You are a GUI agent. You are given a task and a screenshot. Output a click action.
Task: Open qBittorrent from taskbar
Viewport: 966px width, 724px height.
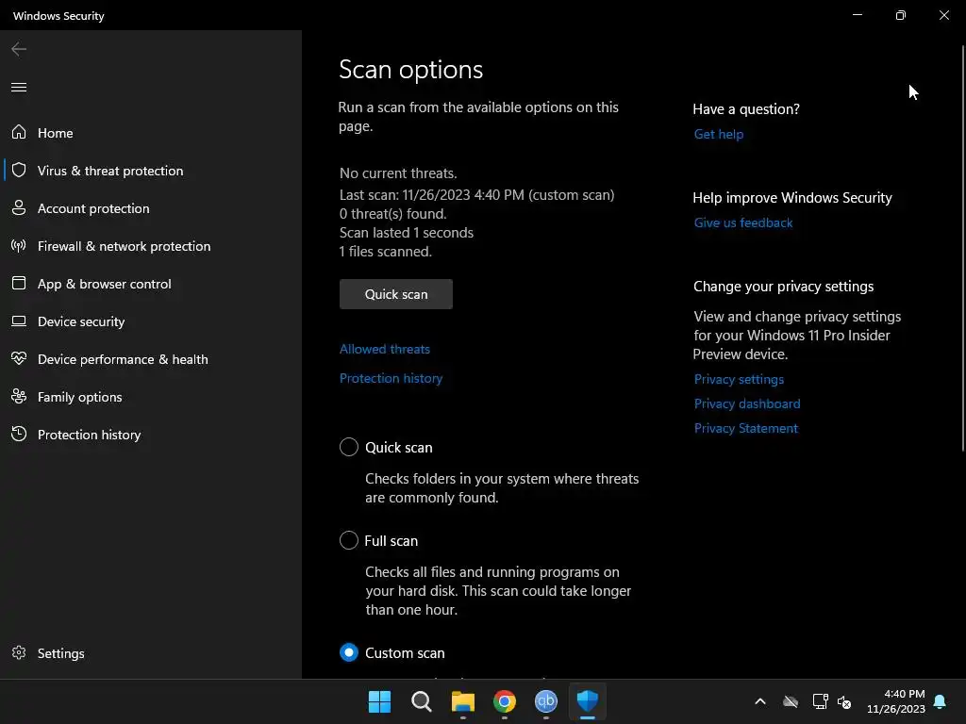pyautogui.click(x=546, y=701)
